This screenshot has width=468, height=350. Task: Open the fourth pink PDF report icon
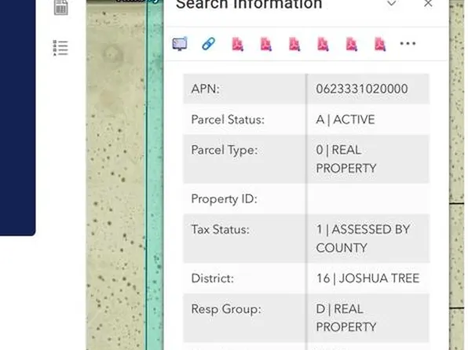323,44
